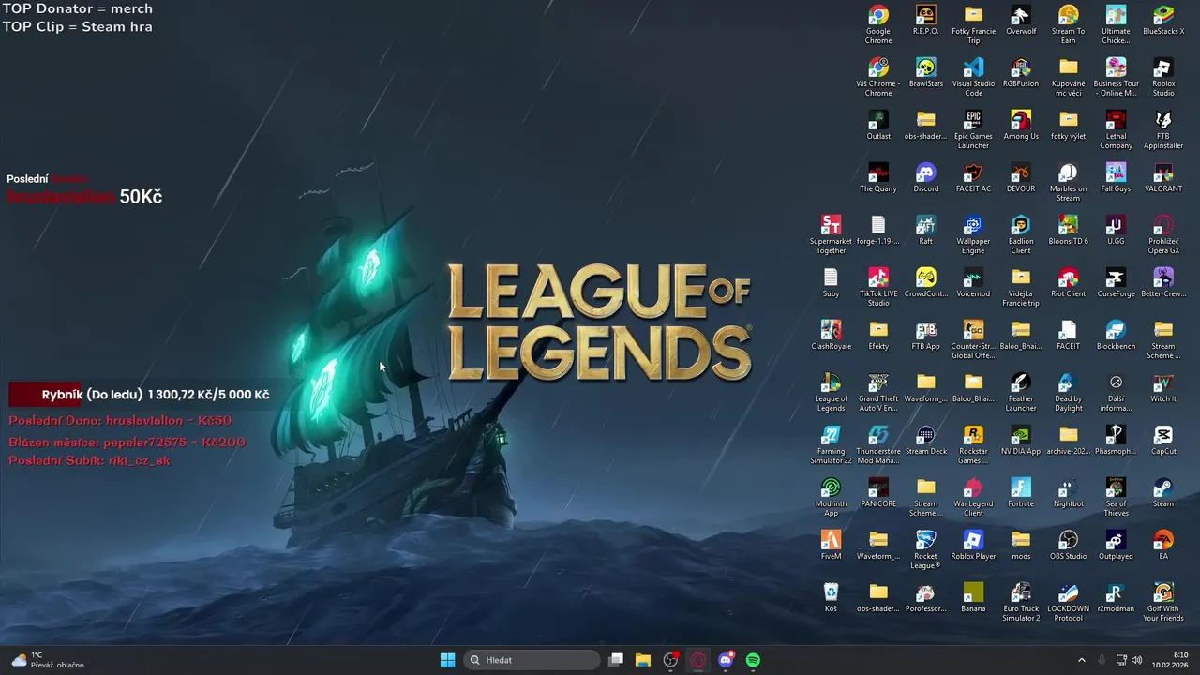Screen dimensions: 1200x675
Task: Open Fotky Francie Trip folder
Action: pyautogui.click(x=973, y=24)
